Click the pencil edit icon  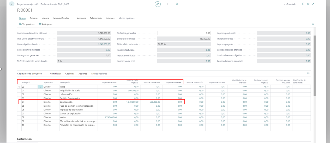[158, 4]
